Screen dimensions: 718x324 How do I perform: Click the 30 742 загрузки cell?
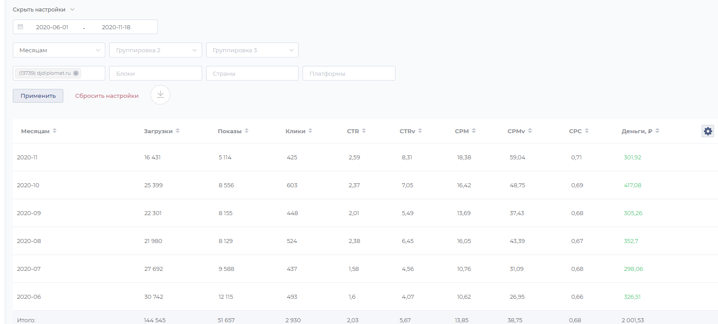tap(154, 297)
